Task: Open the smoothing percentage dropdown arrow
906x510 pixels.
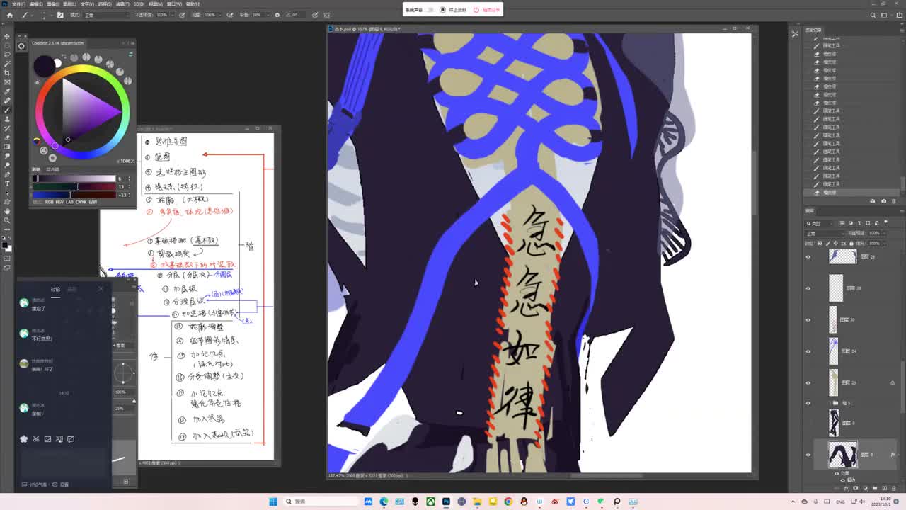Action: pyautogui.click(x=267, y=15)
